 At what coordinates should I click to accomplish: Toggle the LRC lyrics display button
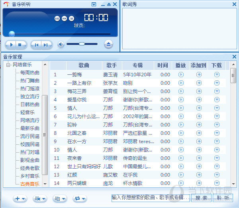pyautogui.click(x=57, y=18)
